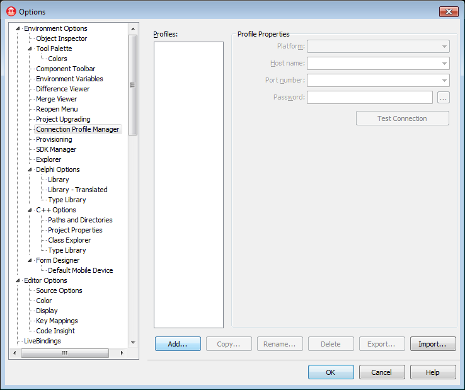Viewport: 465px width, 390px height.
Task: Click the Add profile button
Action: [178, 344]
